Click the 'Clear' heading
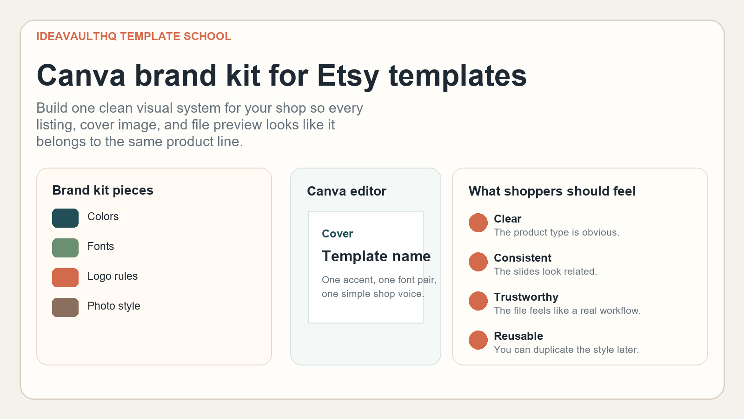This screenshot has height=419, width=744. (507, 219)
